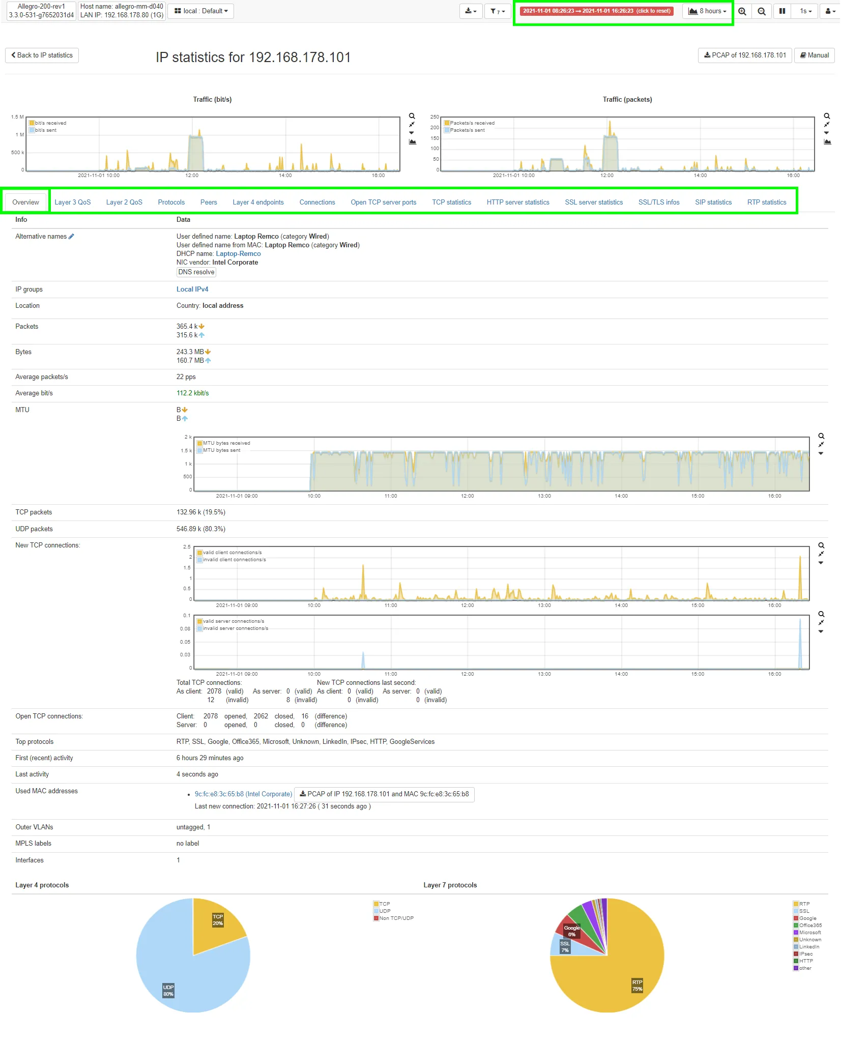Click the RTP color swatch in Layer 7 legend

[x=796, y=904]
